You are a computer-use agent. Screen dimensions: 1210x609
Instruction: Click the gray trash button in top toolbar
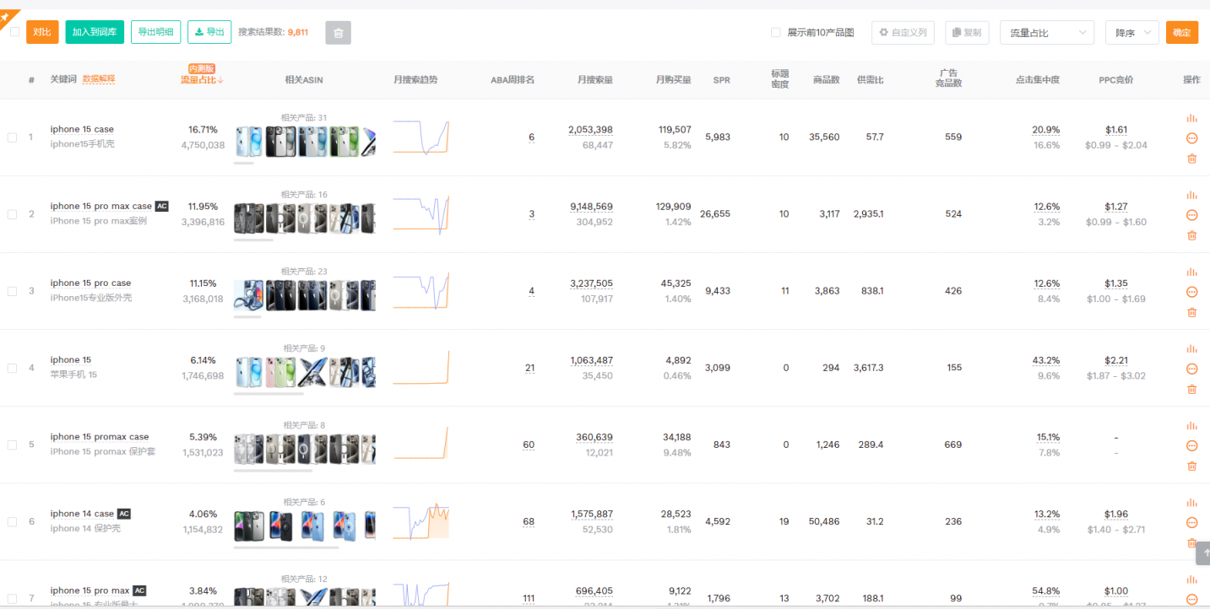click(x=338, y=33)
